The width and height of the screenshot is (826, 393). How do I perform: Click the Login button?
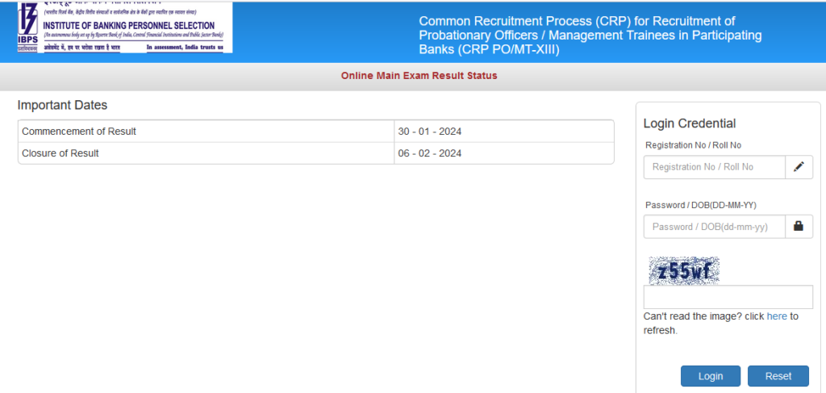pos(711,376)
